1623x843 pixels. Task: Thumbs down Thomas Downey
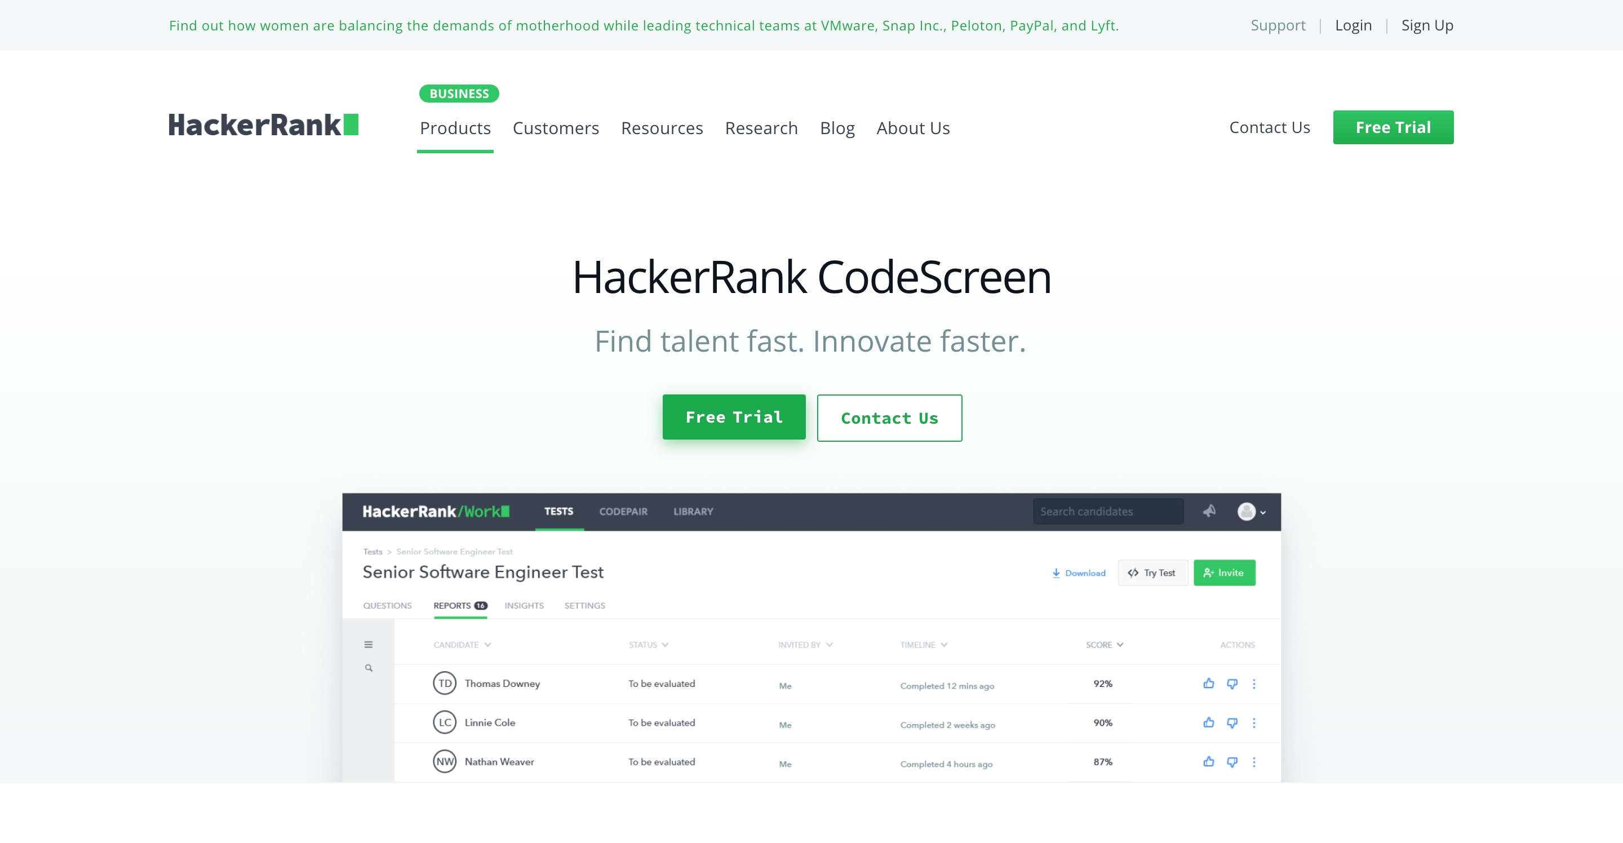pos(1232,684)
